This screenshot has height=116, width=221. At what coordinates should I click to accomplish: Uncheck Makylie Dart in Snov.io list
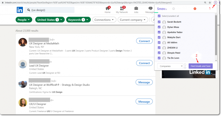[x=159, y=37]
